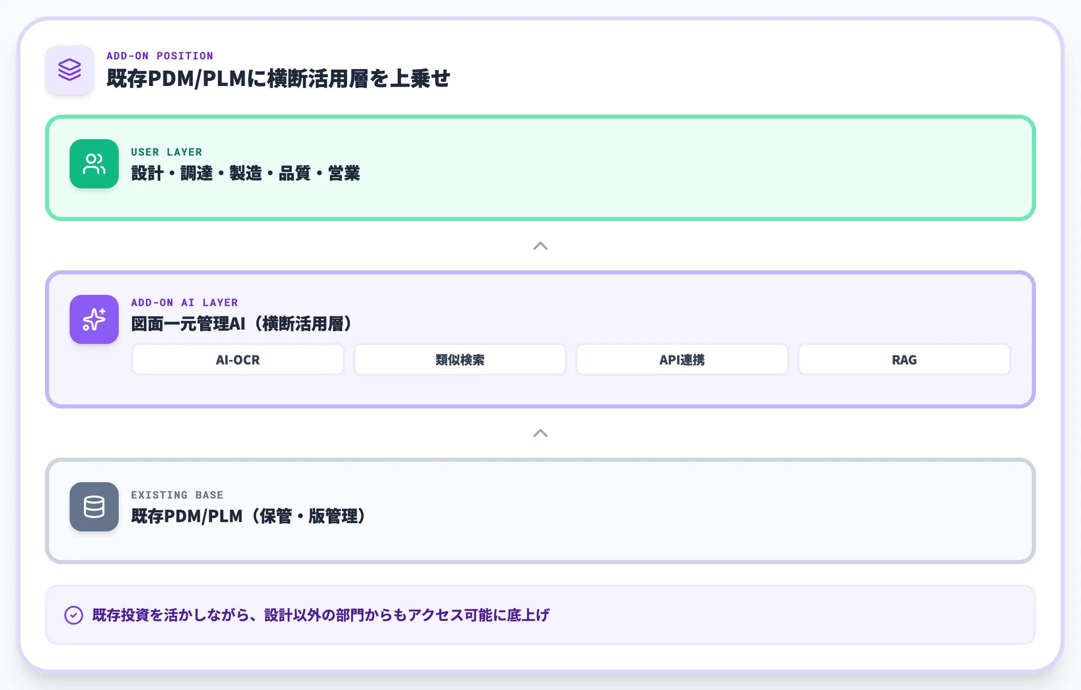Click the bottom note about 既存投資を活かしながら

point(320,615)
